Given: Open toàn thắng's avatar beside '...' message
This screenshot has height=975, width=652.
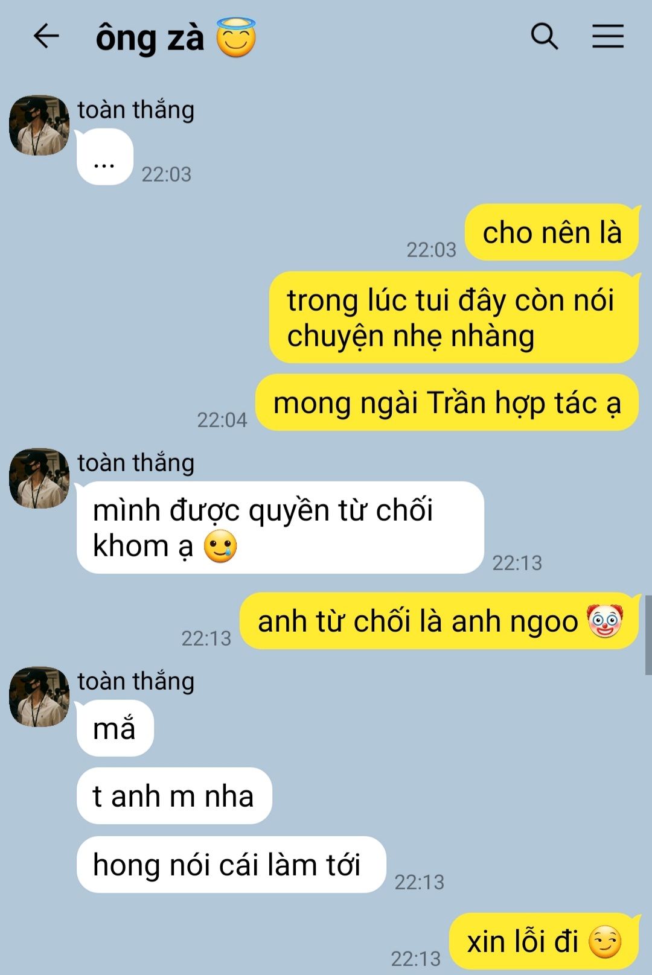Looking at the screenshot, I should click(39, 125).
